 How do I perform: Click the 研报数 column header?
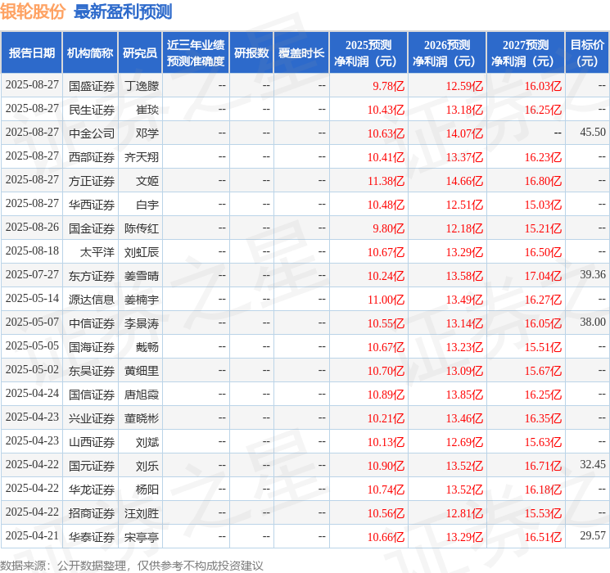coord(251,53)
